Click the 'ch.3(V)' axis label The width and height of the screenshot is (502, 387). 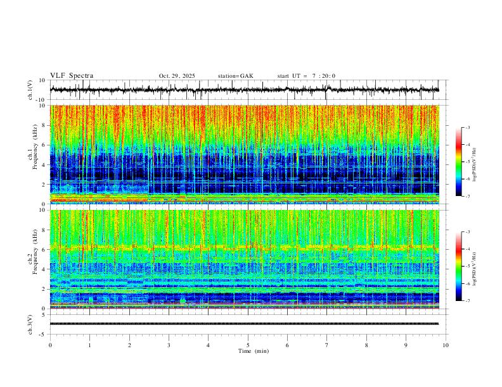[x=30, y=324]
